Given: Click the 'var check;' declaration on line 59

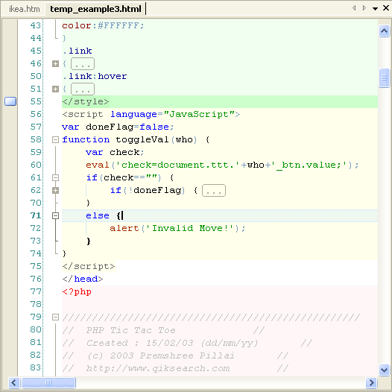Looking at the screenshot, I should point(115,152).
